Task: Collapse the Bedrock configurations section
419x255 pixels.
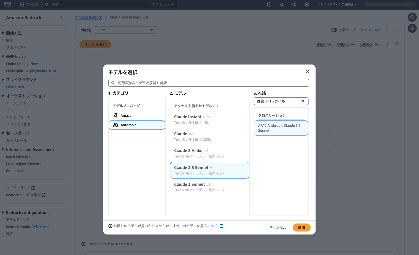Action: point(3,212)
